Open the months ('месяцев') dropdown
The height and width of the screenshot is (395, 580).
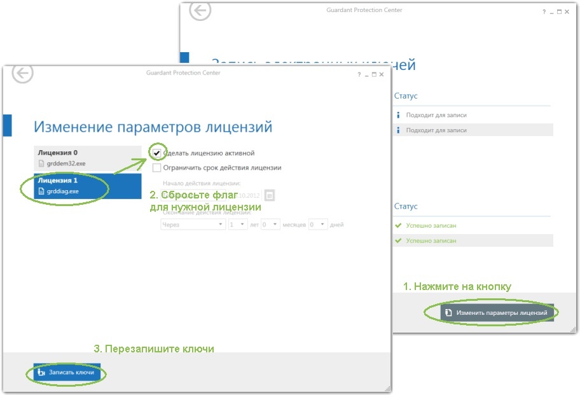pos(271,225)
